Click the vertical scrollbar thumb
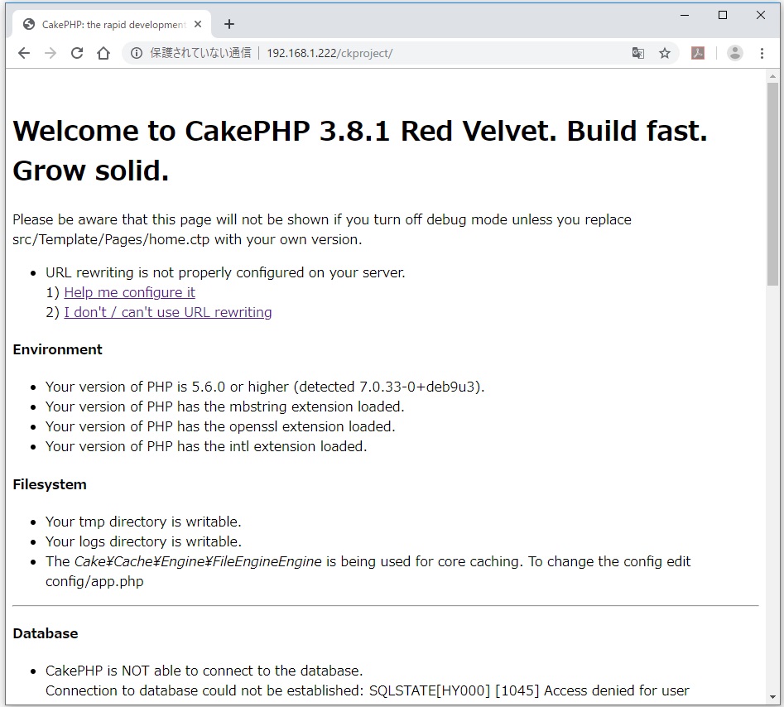This screenshot has height=707, width=784. click(x=772, y=182)
